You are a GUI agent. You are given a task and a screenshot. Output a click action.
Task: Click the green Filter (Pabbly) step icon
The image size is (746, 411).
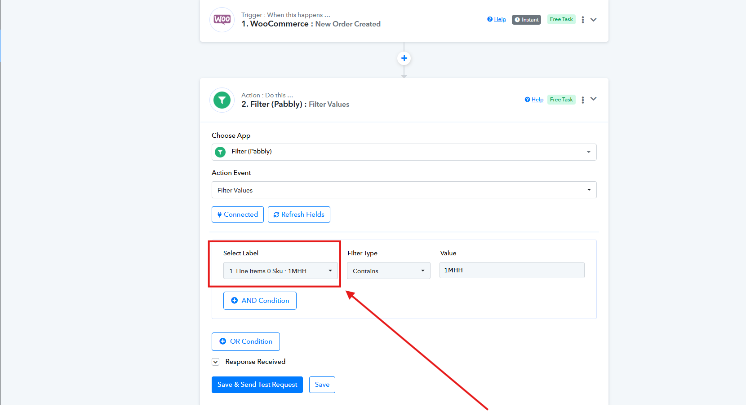[222, 100]
